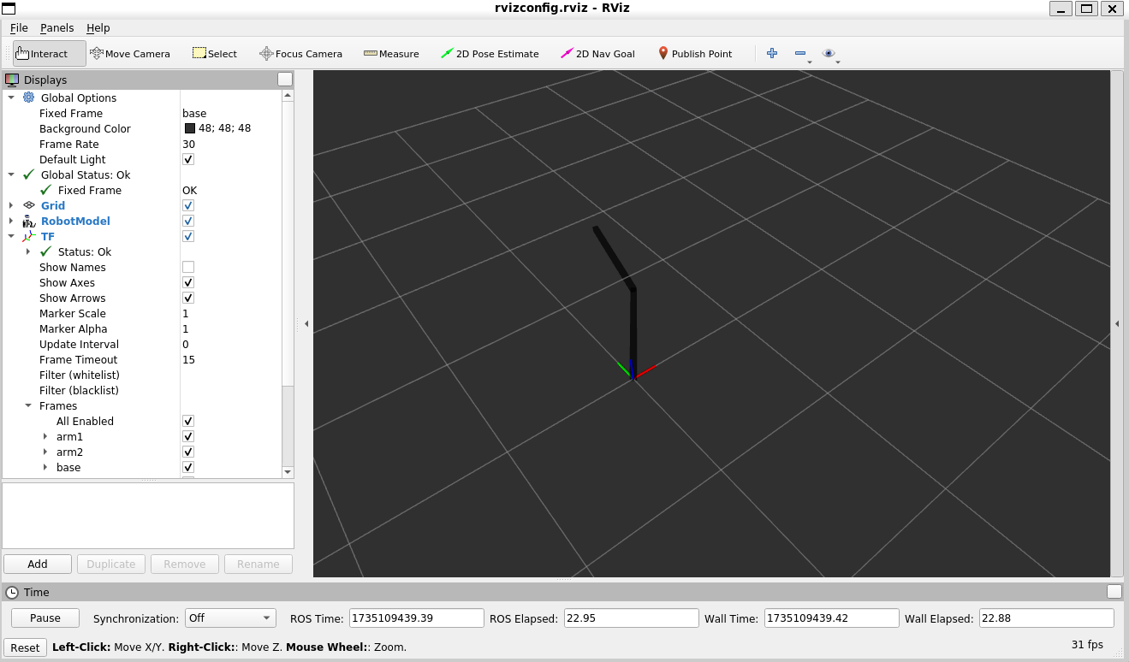Open the Help menu
The height and width of the screenshot is (662, 1129).
(98, 27)
